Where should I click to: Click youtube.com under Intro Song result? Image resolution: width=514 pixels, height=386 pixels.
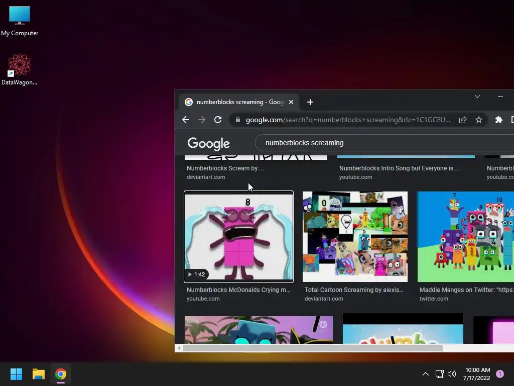(x=356, y=177)
